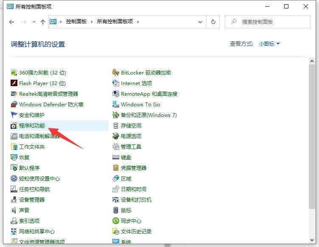
Task: Click the 备份和还原(Windows 7) icon
Action: (x=115, y=115)
